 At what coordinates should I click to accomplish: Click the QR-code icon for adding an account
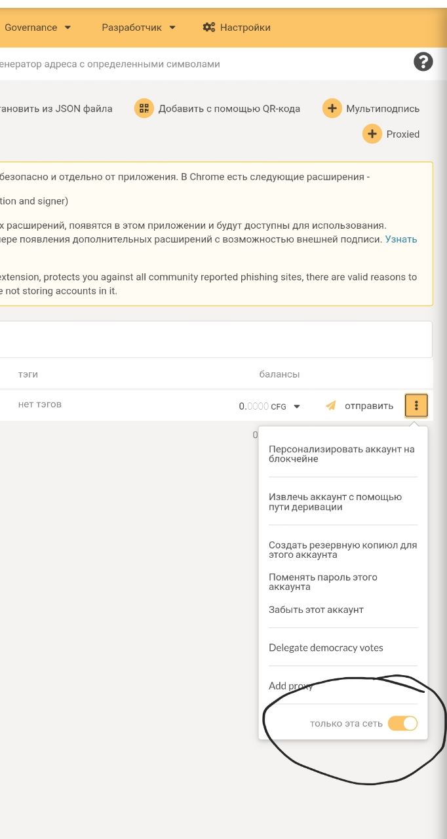(144, 109)
